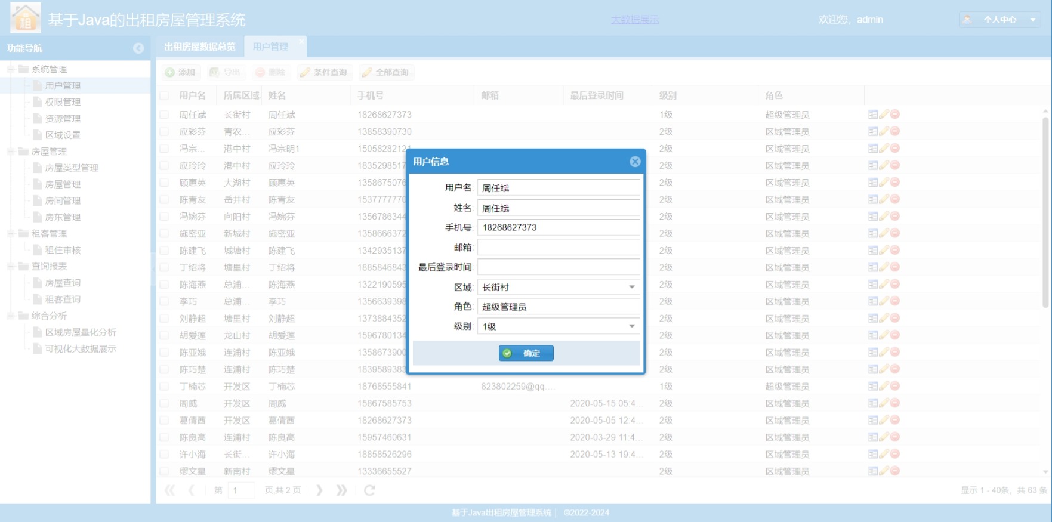The height and width of the screenshot is (522, 1052).
Task: Collapse the 系统管理 tree node
Action: [11, 69]
